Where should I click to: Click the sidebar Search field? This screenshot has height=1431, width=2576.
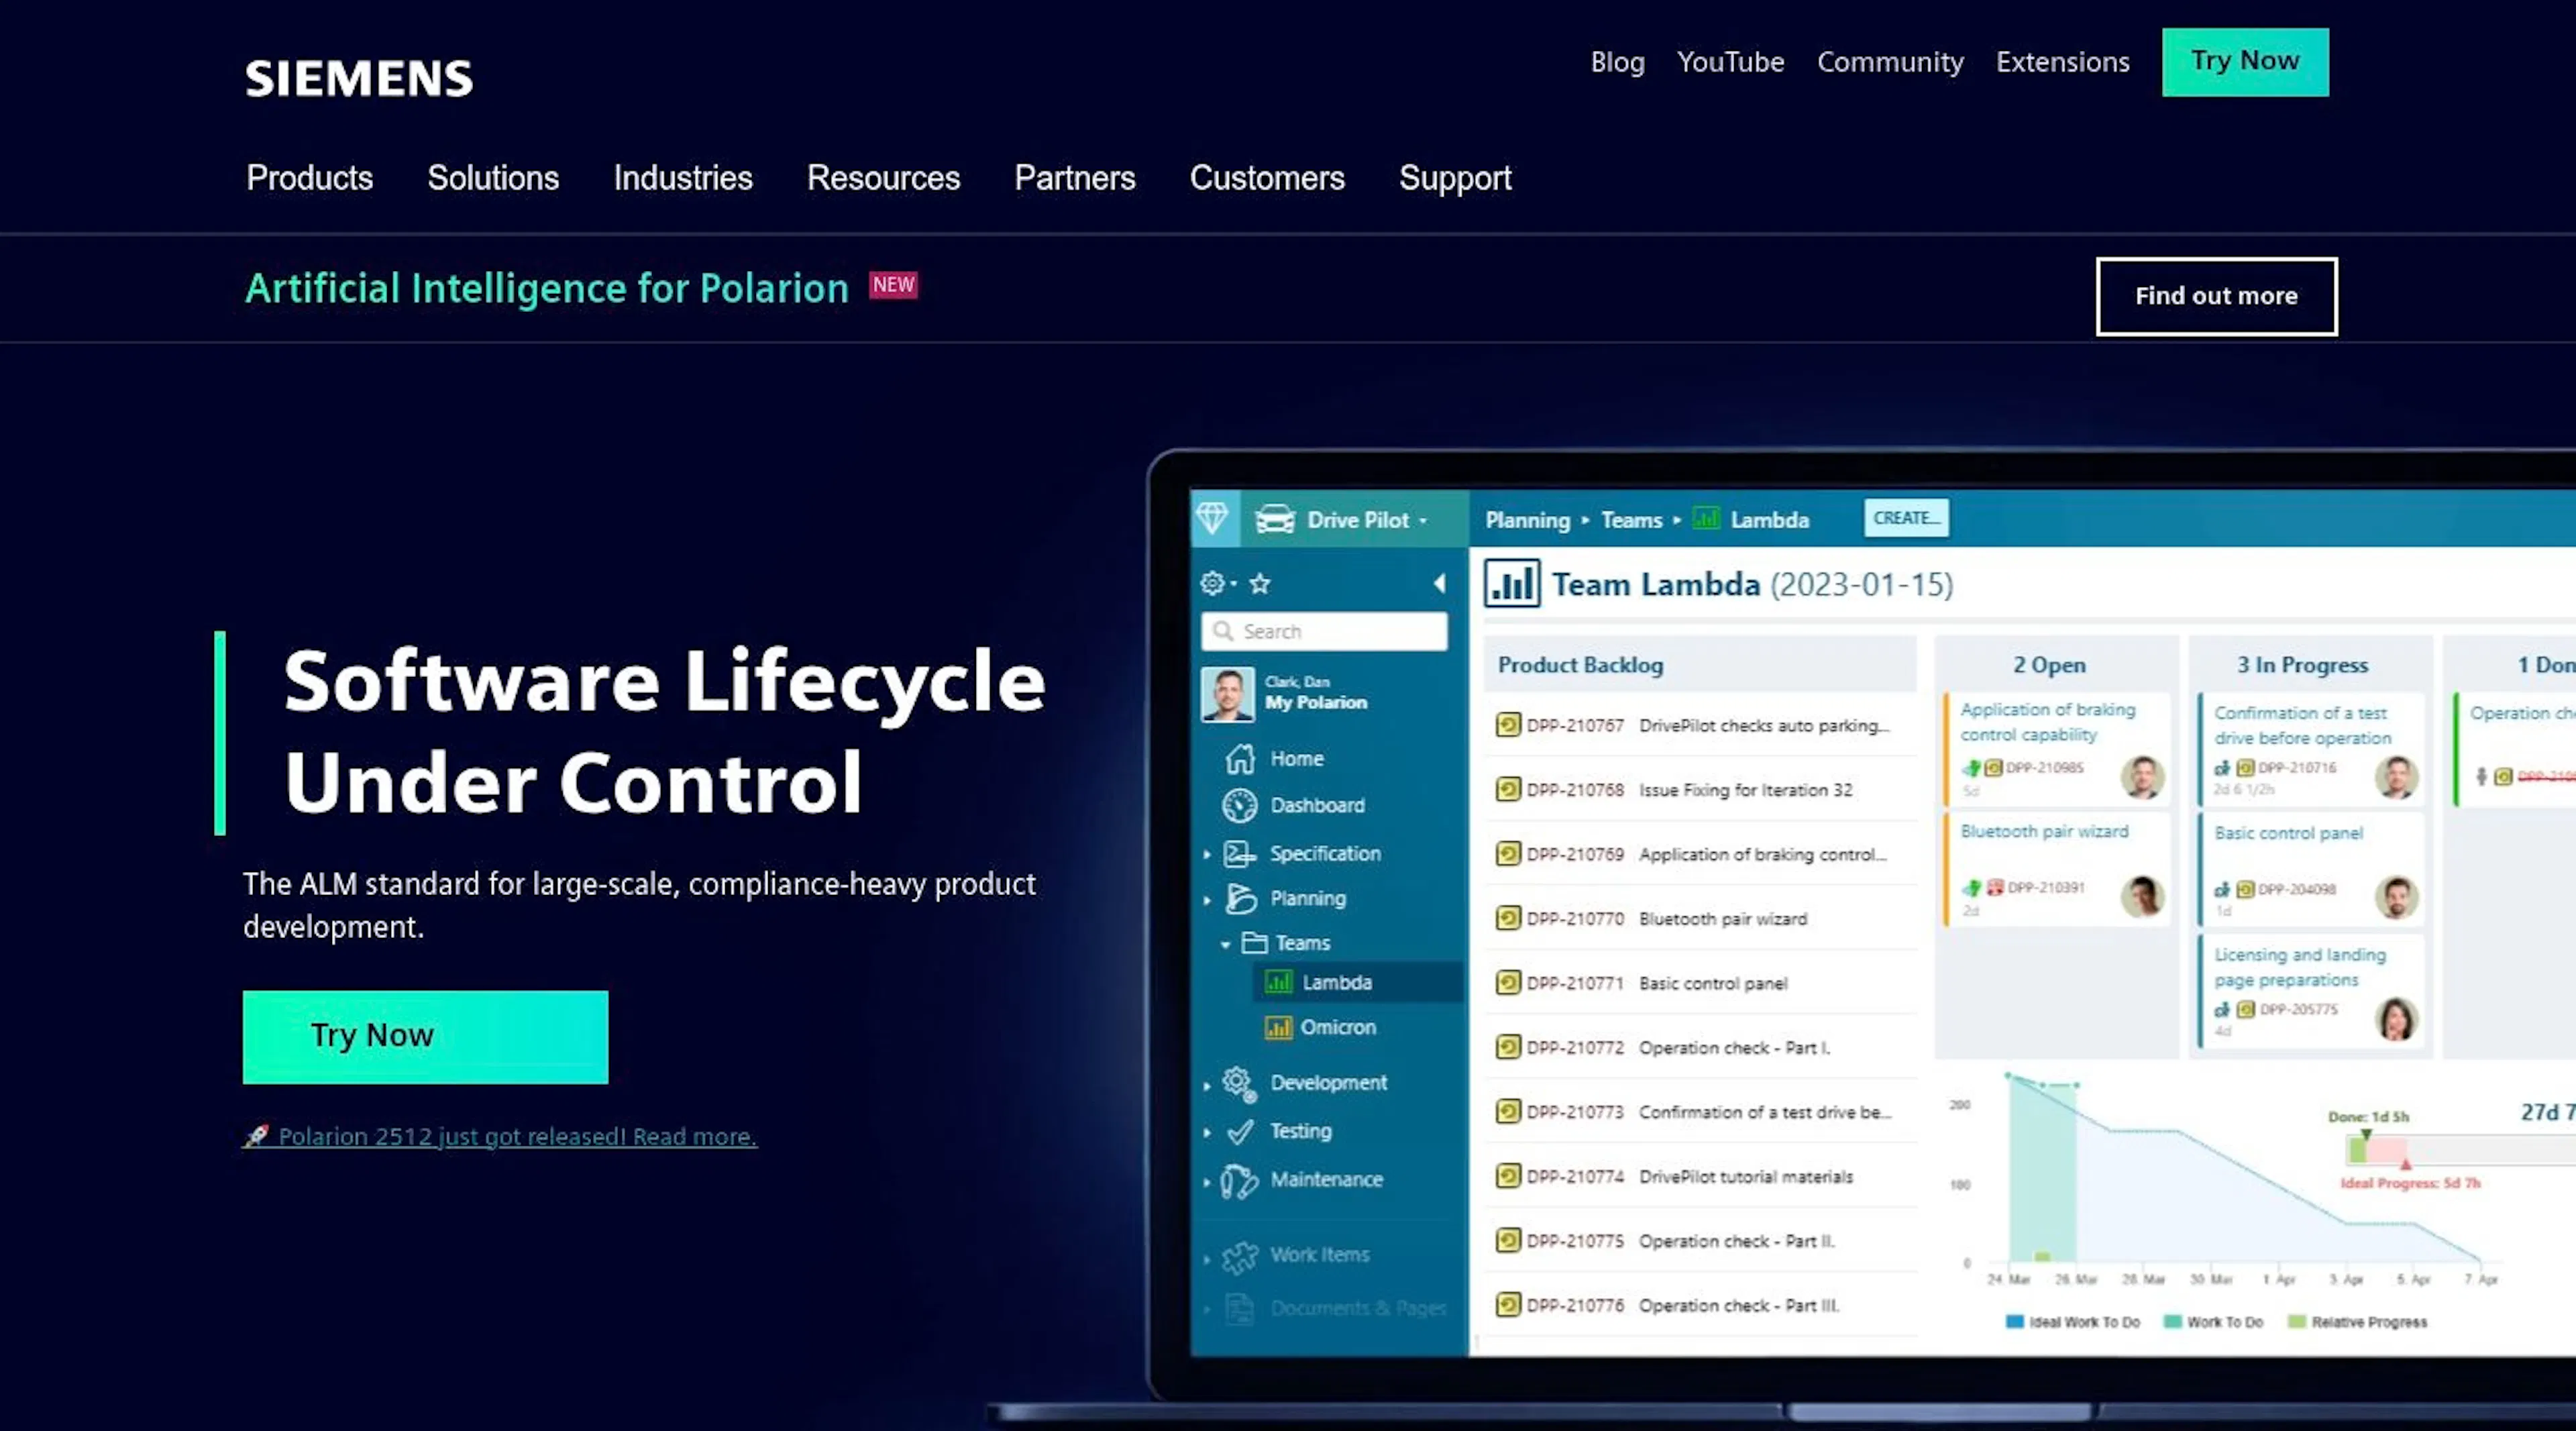(x=1324, y=631)
